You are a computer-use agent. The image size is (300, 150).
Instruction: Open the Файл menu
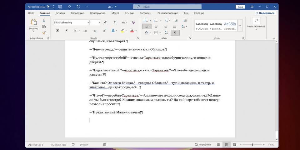[x=31, y=13]
